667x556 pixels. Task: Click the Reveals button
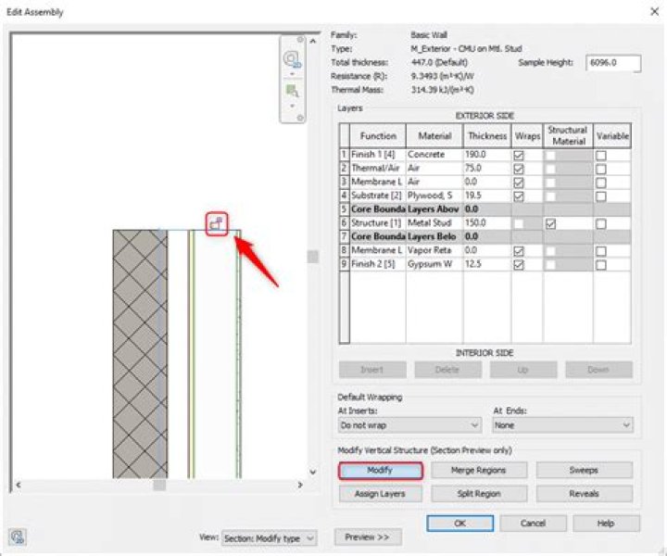click(584, 494)
